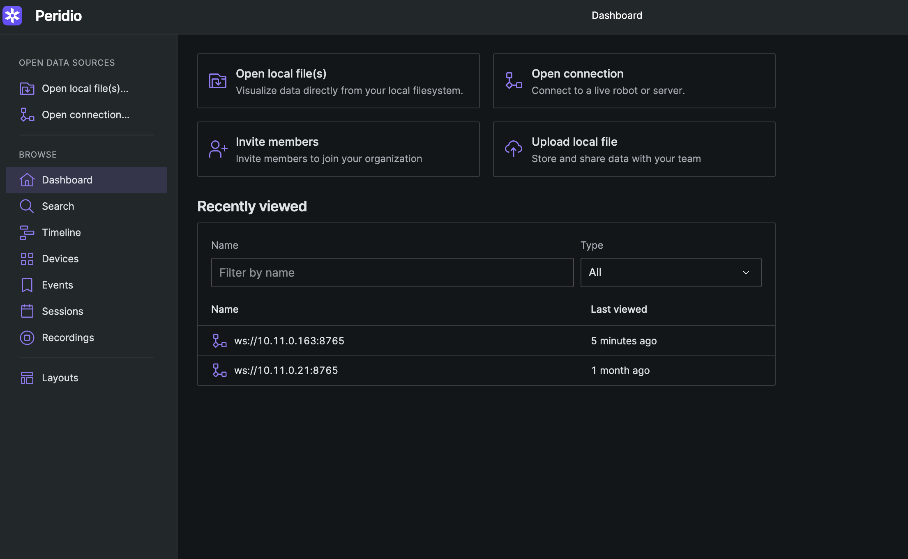
Task: Go to Dashboard in Browse menu
Action: tap(86, 180)
